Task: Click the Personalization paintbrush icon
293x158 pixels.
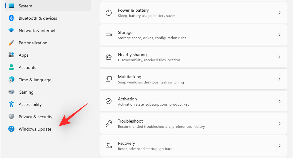Action: [11, 43]
